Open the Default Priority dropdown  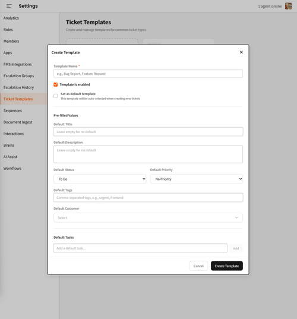[x=197, y=179]
